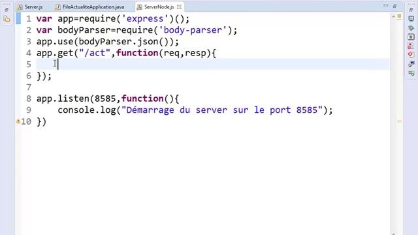Place cursor on empty line 5

213,65
